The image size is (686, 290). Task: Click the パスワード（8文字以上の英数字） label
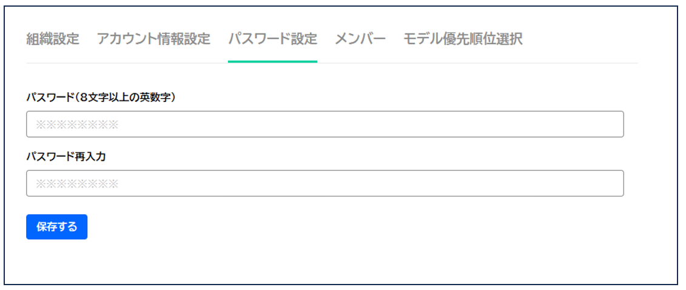[x=101, y=97]
